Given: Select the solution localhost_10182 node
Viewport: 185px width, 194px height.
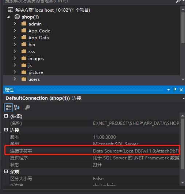Looking at the screenshot, I should click(x=53, y=10).
